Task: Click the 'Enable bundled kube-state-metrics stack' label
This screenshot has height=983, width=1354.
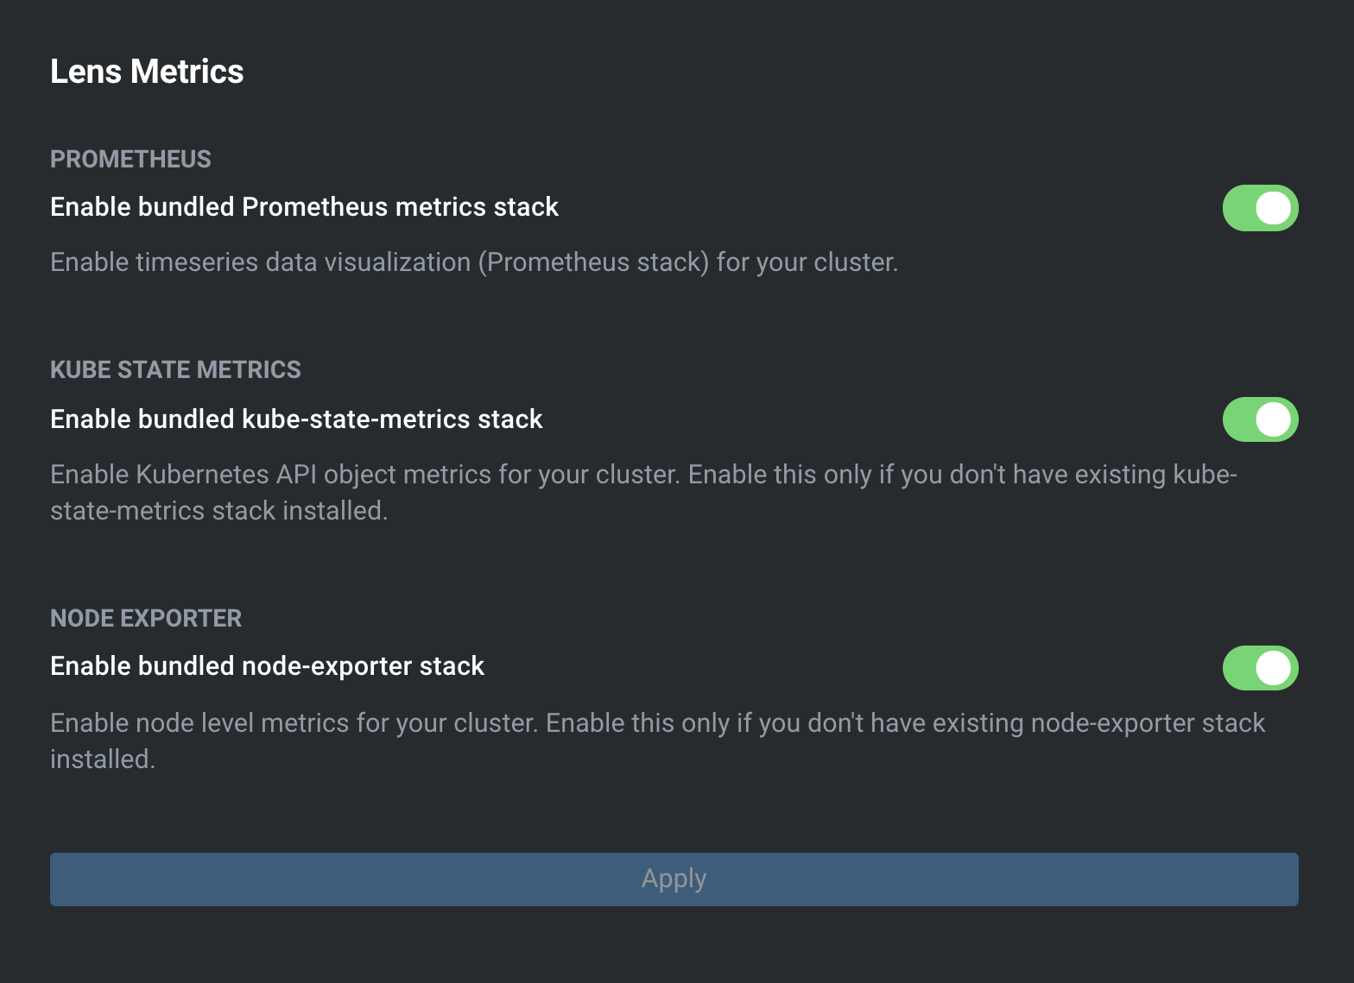Action: click(x=296, y=419)
